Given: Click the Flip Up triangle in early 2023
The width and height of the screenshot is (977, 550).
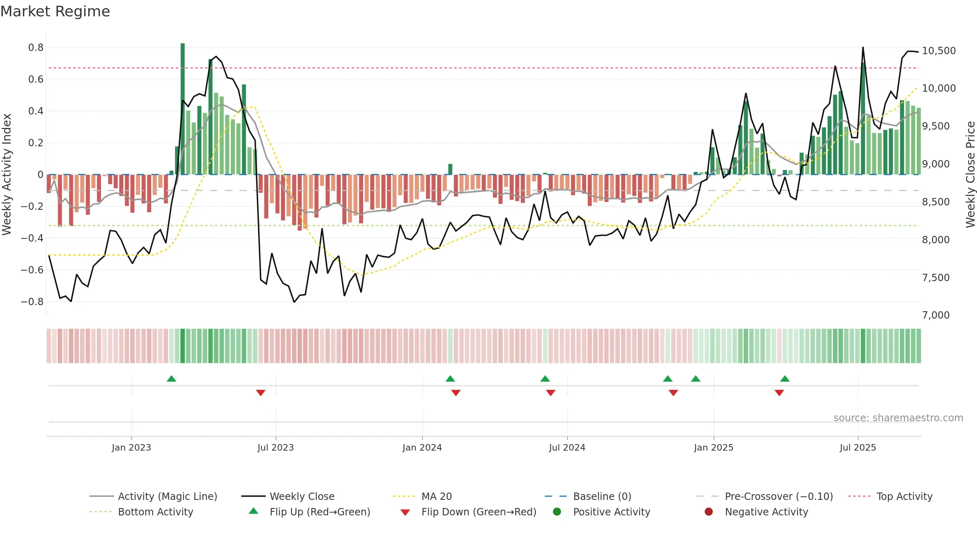Looking at the screenshot, I should [x=171, y=379].
